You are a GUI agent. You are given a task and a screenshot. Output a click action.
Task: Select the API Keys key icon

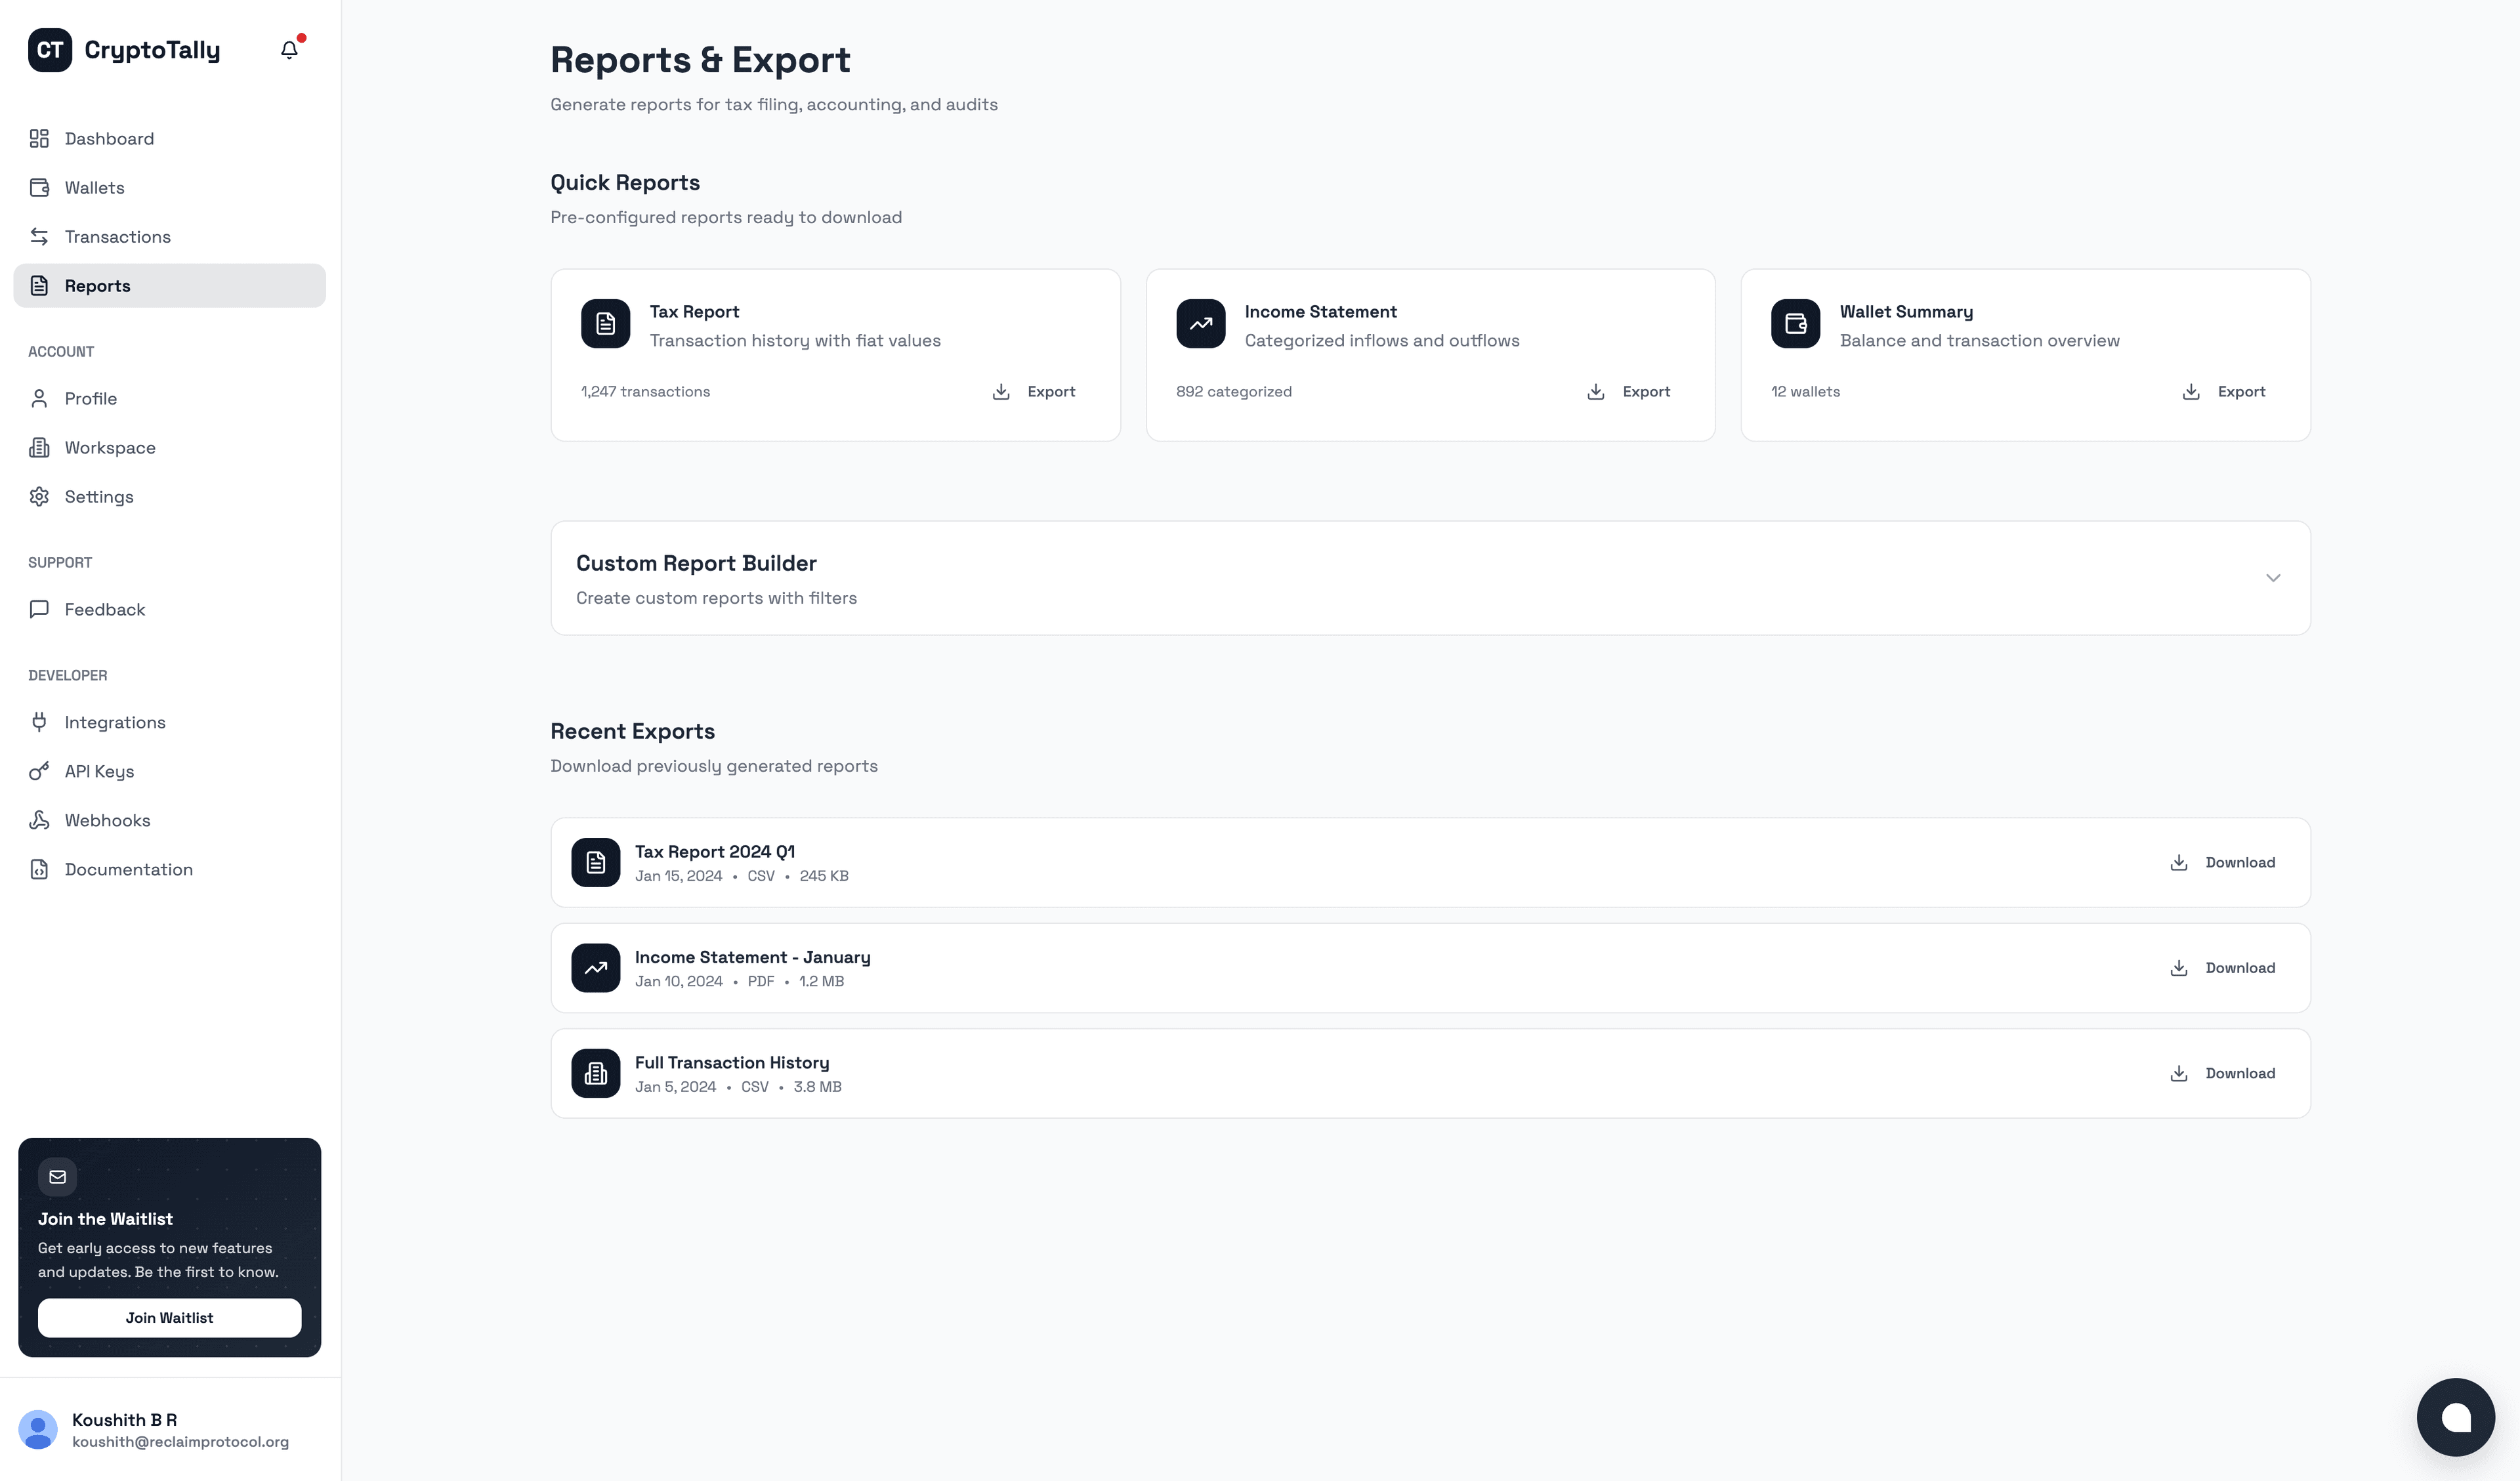(39, 771)
